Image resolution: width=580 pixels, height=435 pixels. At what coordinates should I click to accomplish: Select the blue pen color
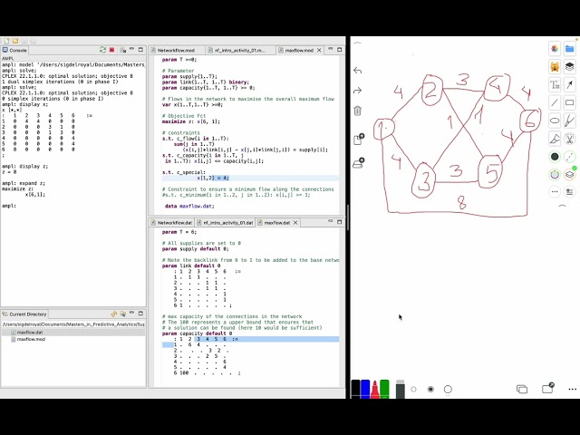click(x=365, y=389)
